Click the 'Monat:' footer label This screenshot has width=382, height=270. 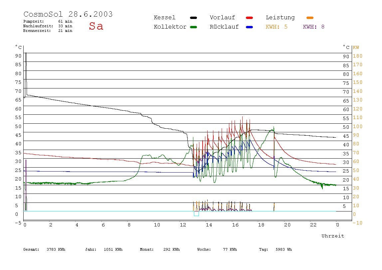pos(147,249)
